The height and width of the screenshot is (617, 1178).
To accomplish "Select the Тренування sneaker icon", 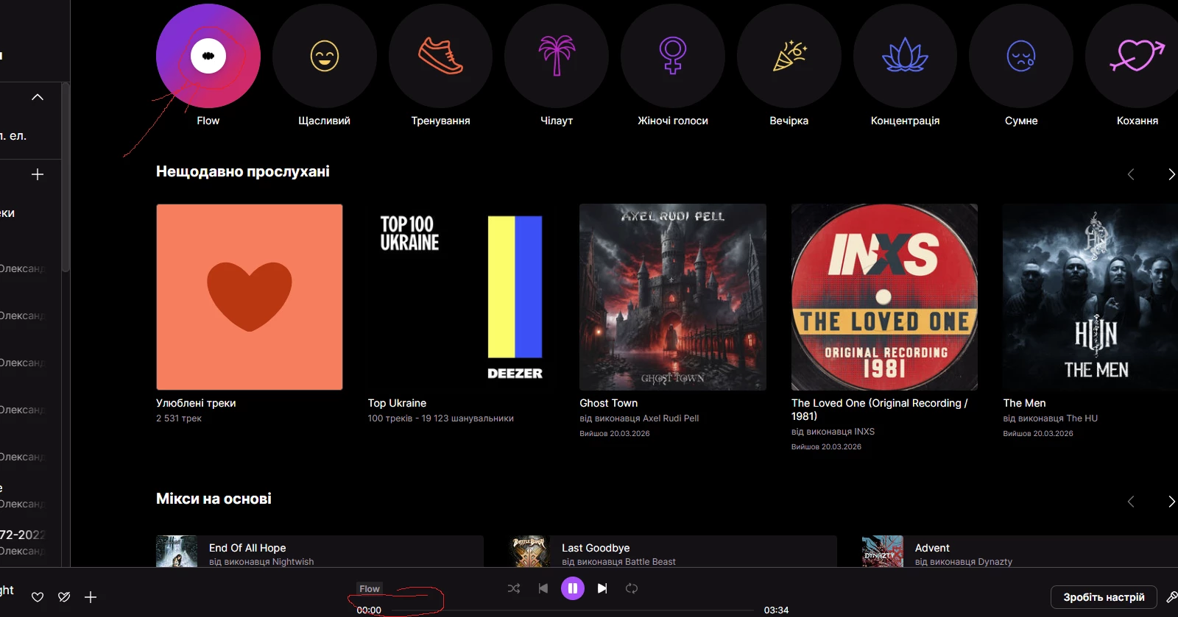I will (440, 56).
